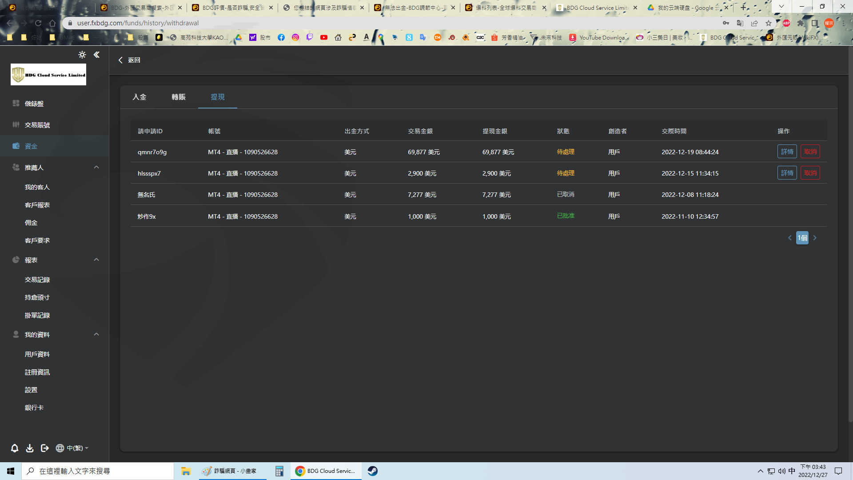Toggle the light/dark theme sun icon
Screen dimensions: 853x480
pos(82,55)
